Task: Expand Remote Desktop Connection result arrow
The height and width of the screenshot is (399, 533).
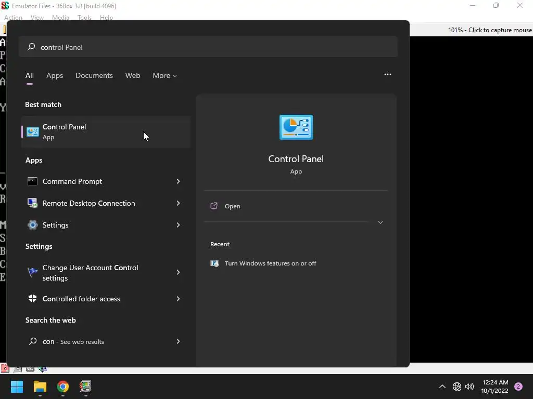Action: [x=178, y=203]
